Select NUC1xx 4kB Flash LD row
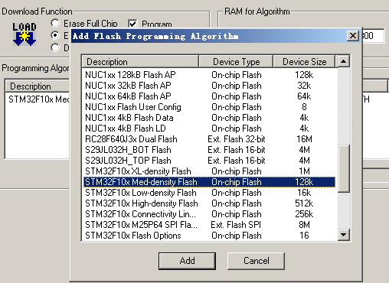 (x=209, y=128)
